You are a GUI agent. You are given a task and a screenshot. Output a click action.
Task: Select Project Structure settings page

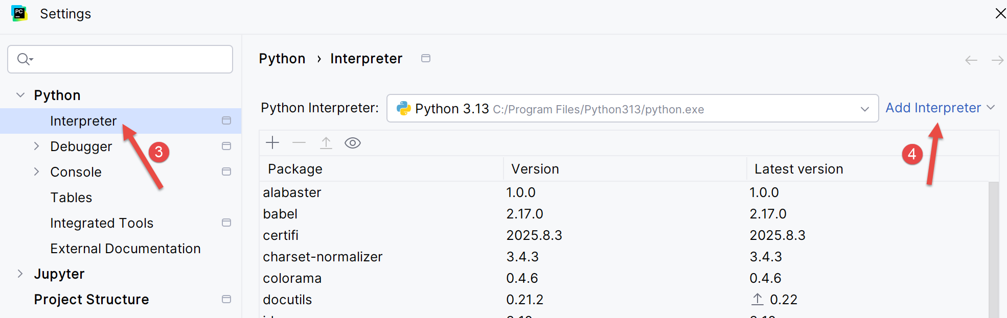91,300
